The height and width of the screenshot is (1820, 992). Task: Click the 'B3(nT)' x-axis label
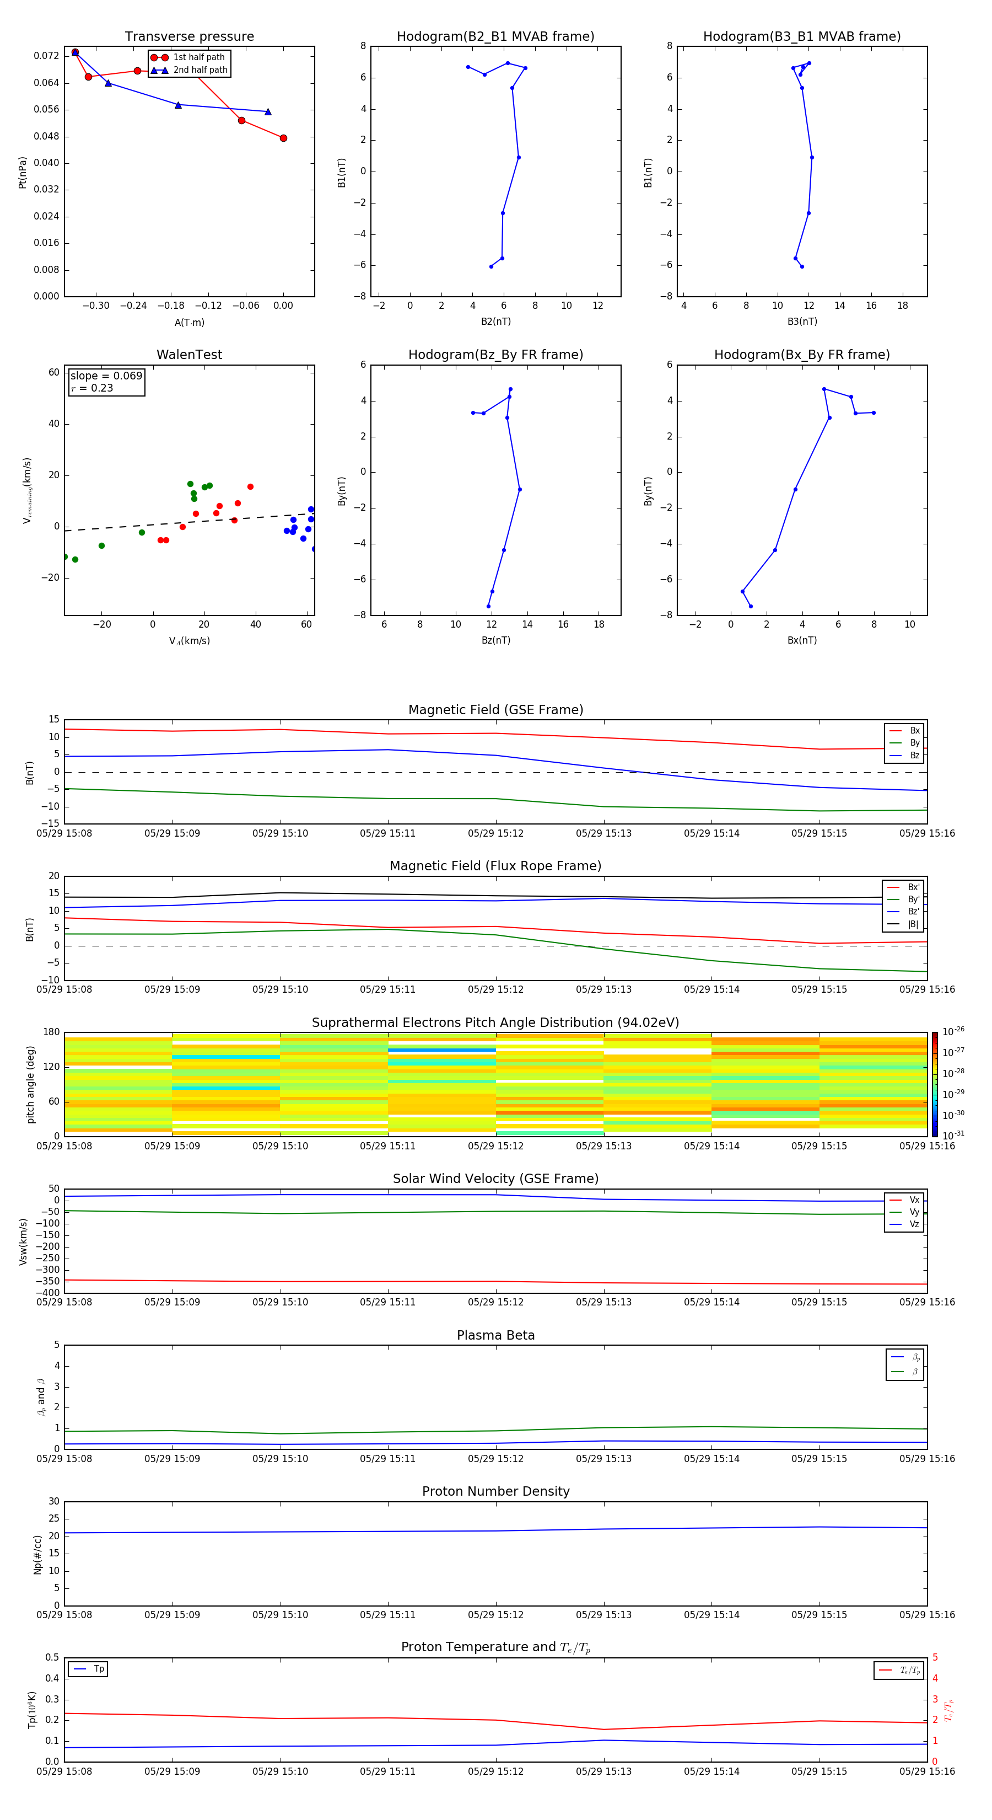(x=802, y=322)
